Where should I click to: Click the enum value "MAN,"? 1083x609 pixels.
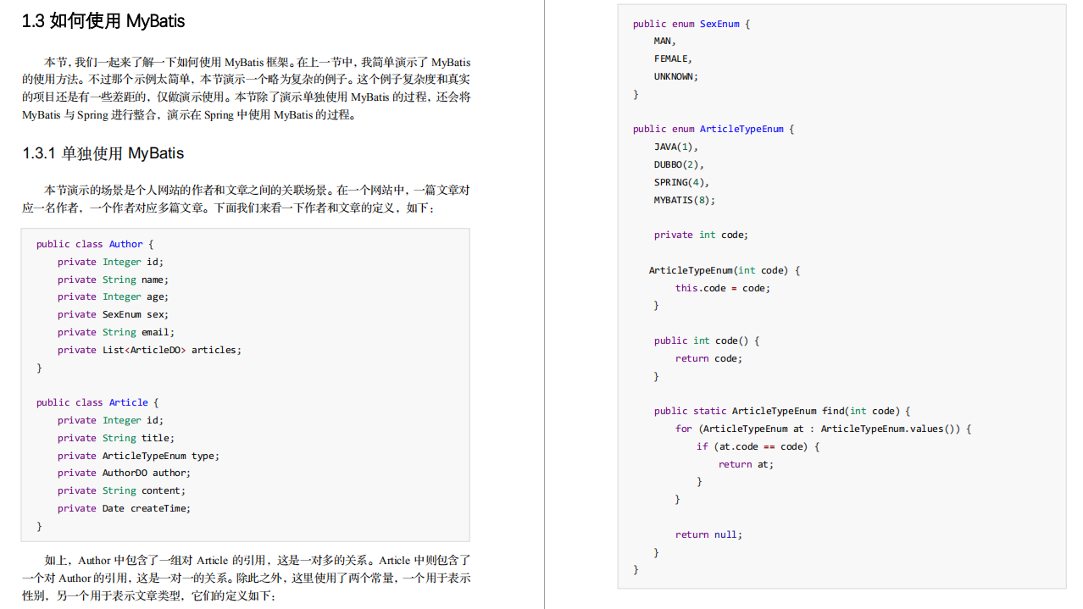(x=665, y=41)
